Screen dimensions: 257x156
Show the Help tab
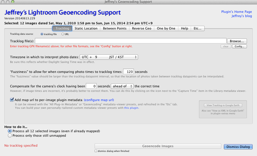pos(184,28)
